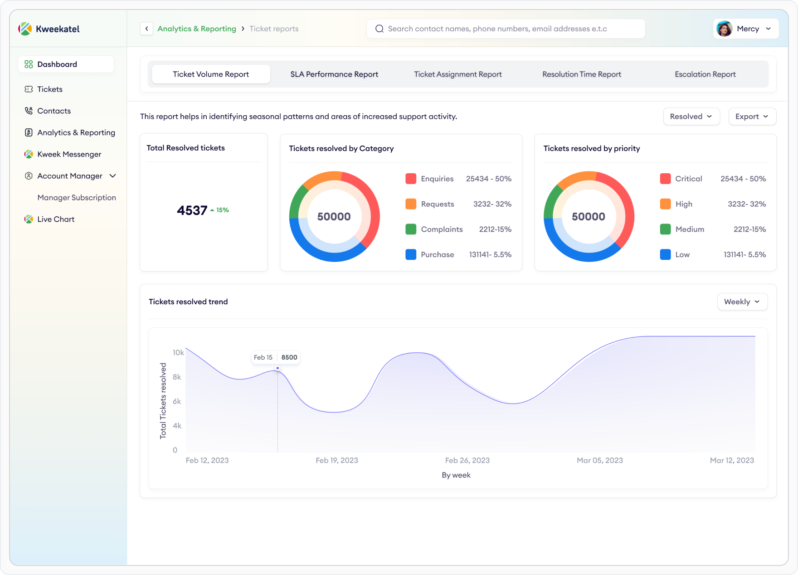Open Kweek Messenger in the sidebar

point(69,154)
